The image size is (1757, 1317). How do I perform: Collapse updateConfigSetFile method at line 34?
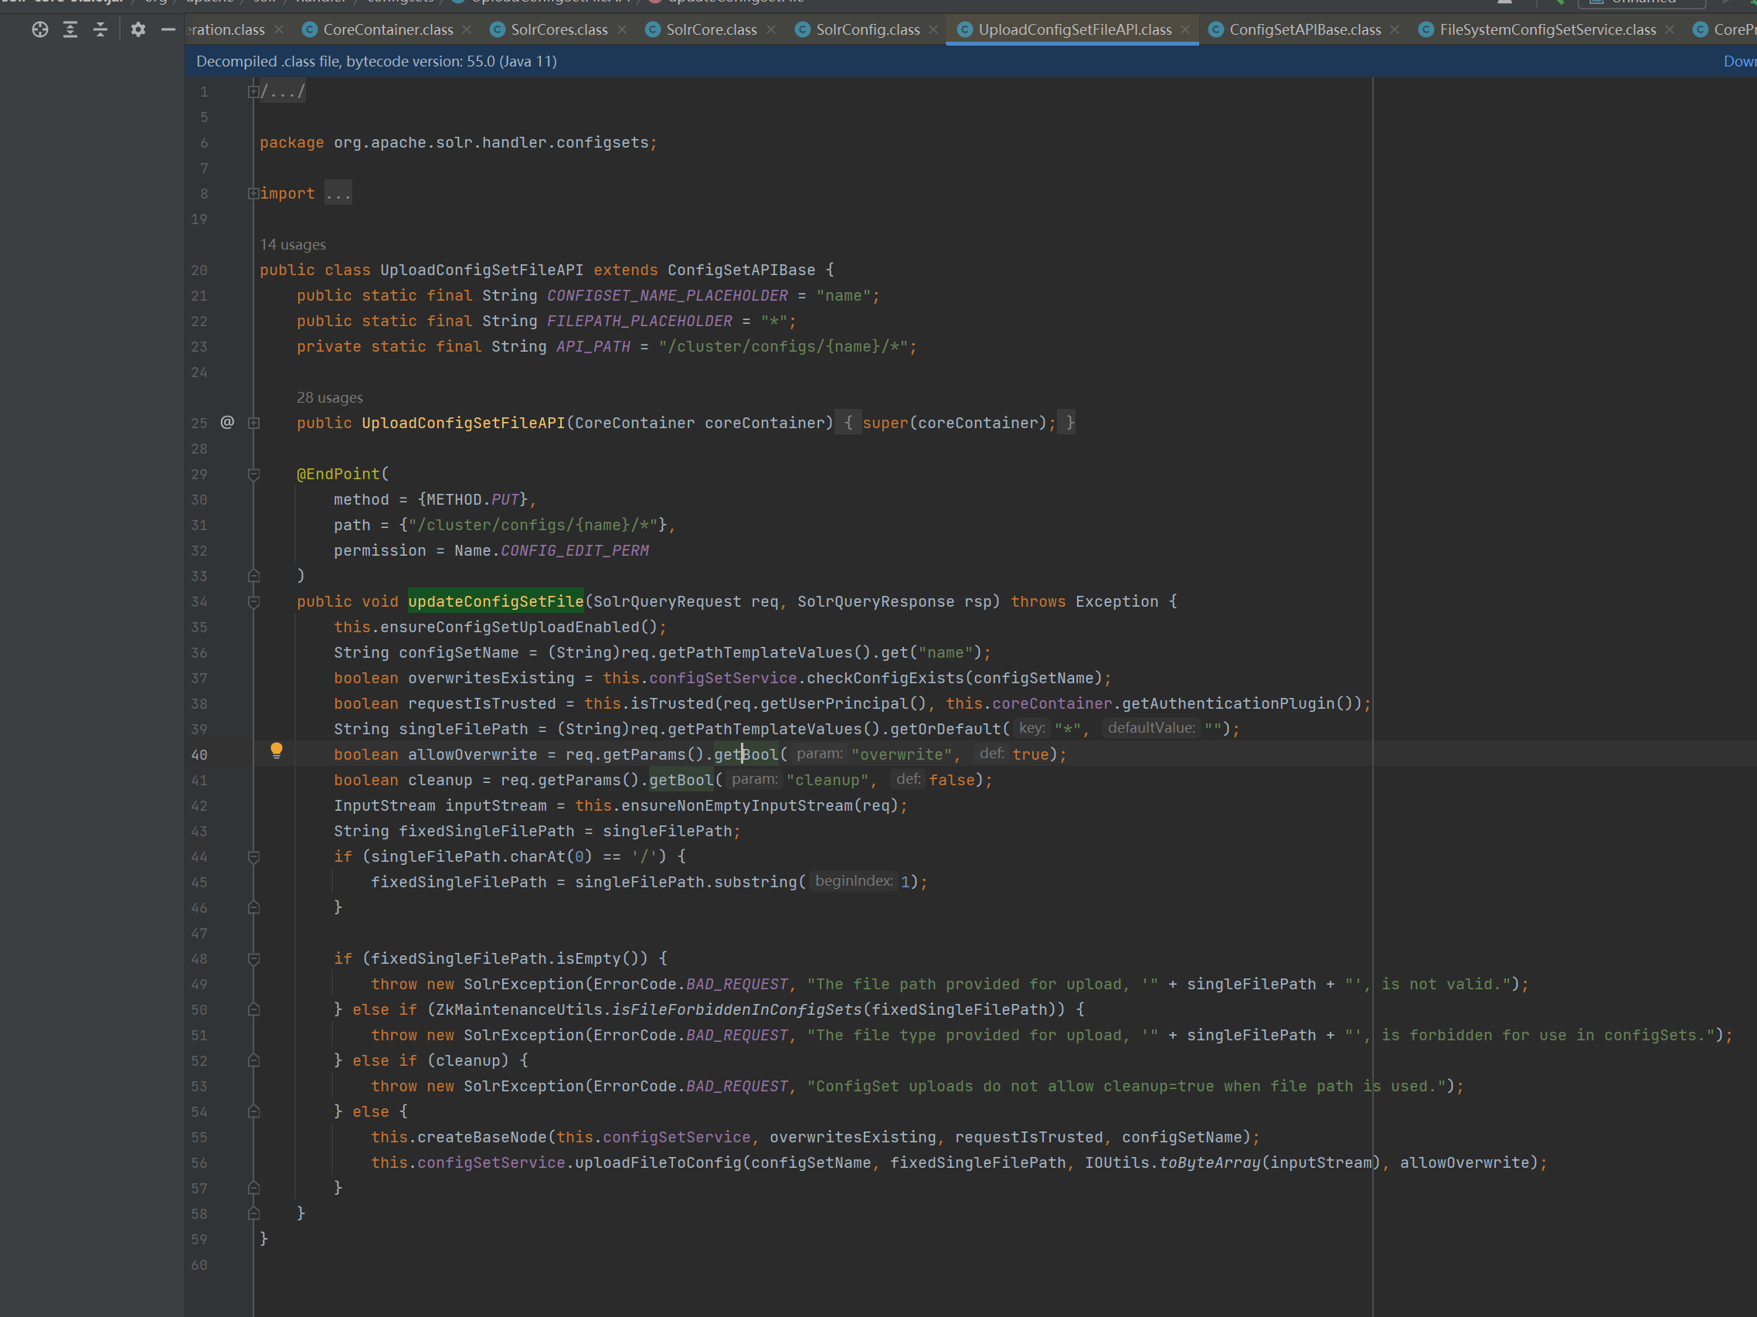pos(253,602)
